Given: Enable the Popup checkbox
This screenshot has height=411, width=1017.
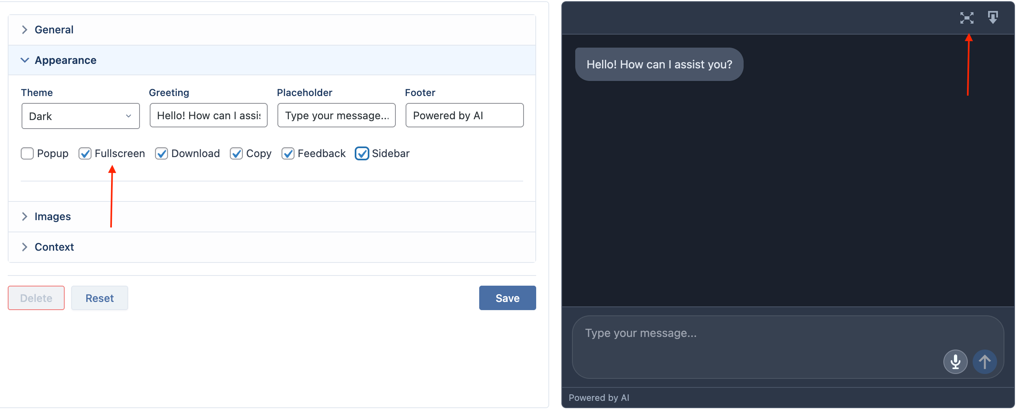Looking at the screenshot, I should pyautogui.click(x=27, y=153).
